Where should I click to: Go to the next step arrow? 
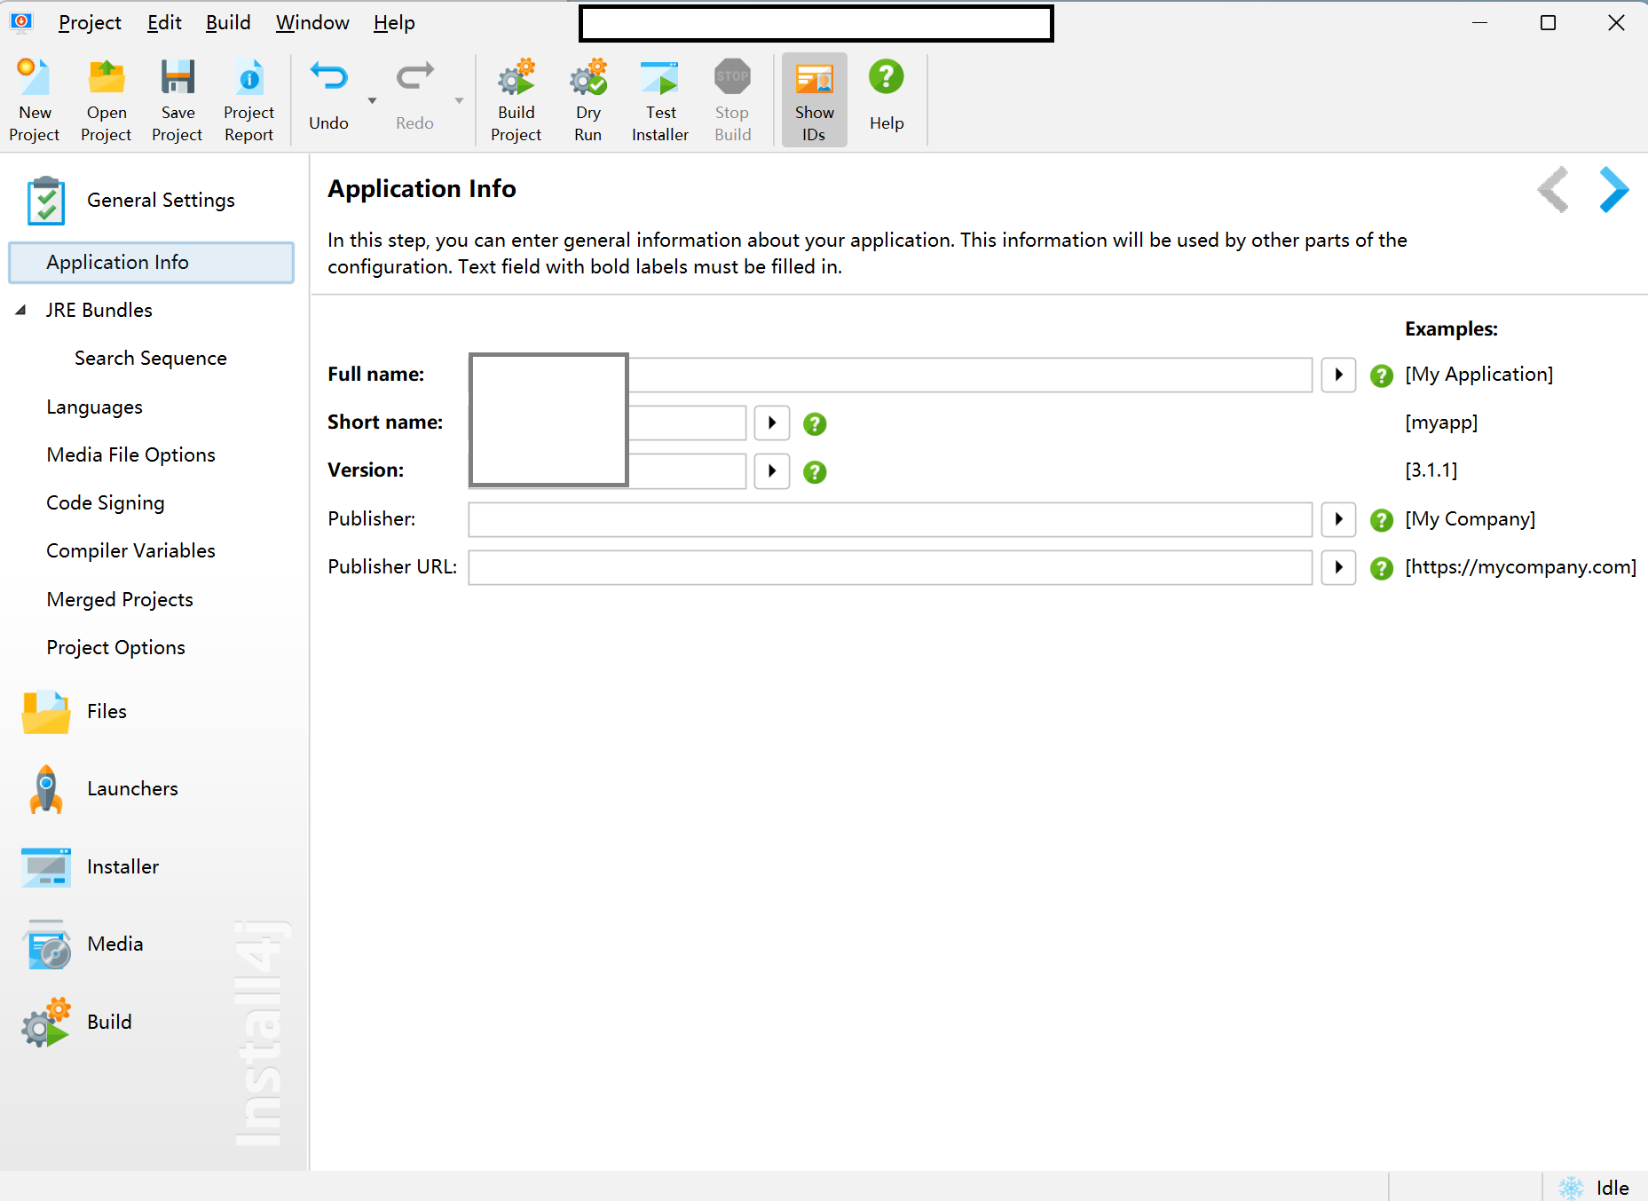[x=1613, y=190]
